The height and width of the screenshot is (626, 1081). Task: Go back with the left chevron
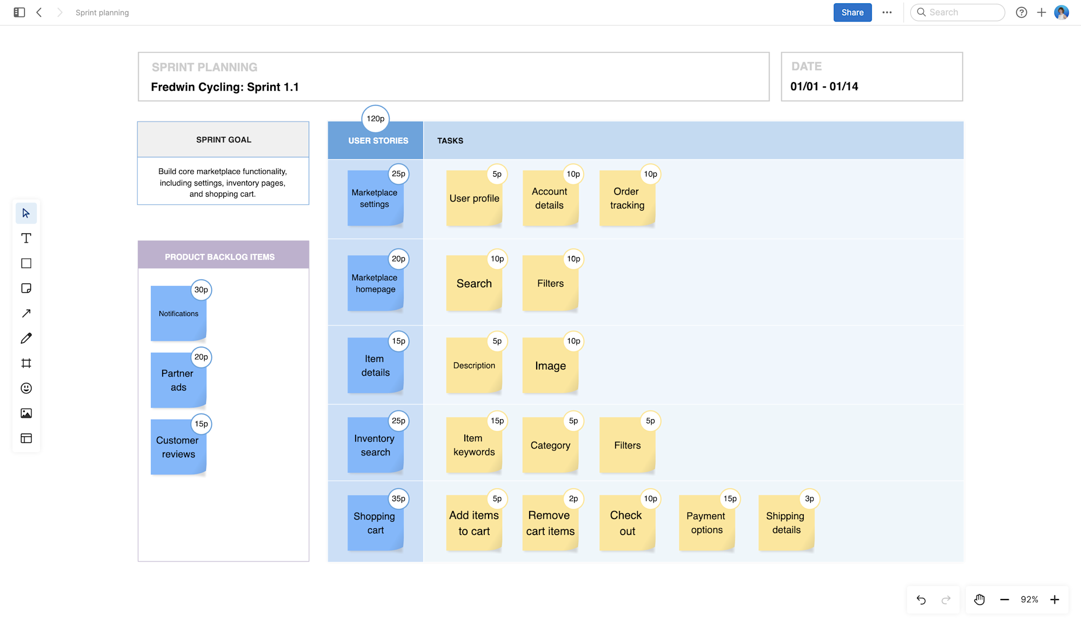tap(39, 12)
